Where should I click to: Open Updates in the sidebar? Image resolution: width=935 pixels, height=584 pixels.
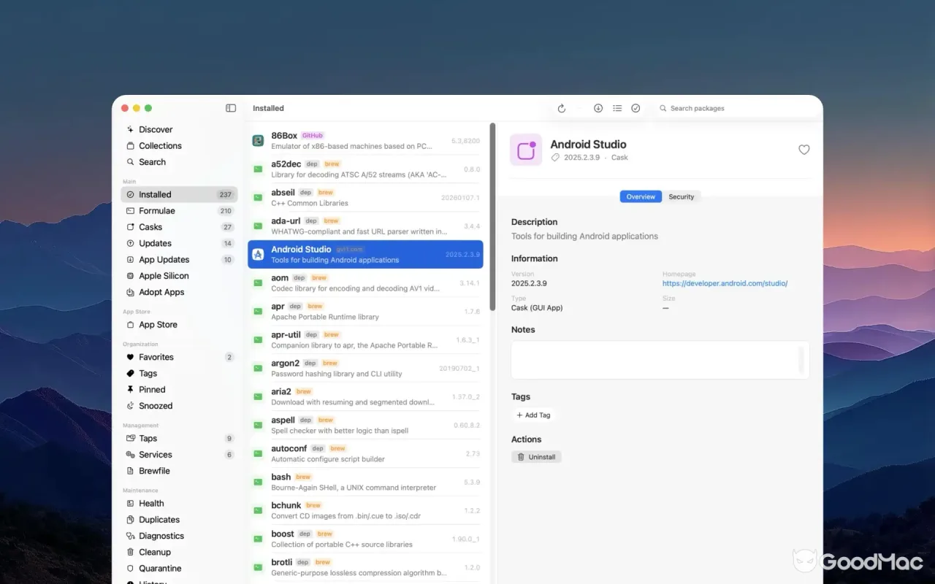[179, 243]
